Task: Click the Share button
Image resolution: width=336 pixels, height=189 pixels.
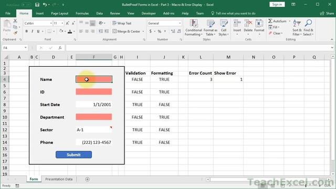Action: (327, 13)
